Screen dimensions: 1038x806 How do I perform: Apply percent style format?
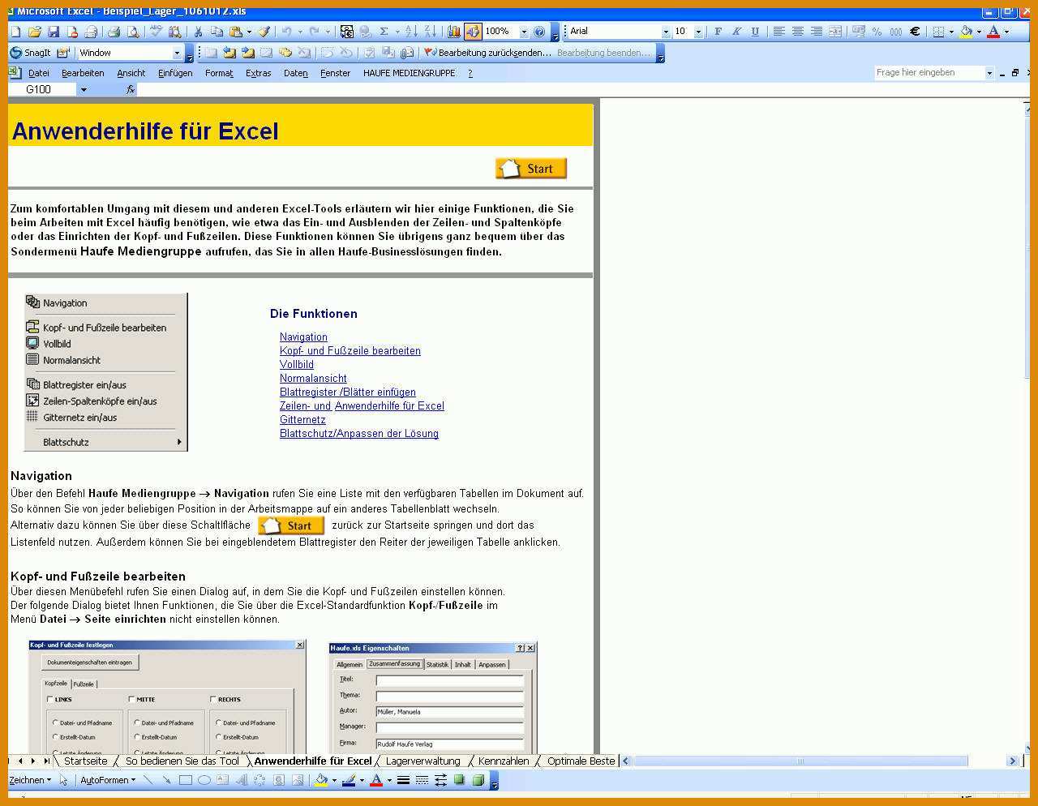tap(877, 32)
